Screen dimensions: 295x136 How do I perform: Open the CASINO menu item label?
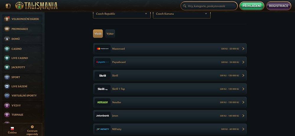click(17, 49)
